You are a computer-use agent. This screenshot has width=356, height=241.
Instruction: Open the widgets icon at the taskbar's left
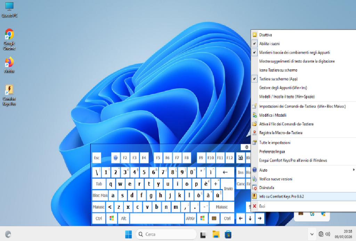click(x=8, y=234)
